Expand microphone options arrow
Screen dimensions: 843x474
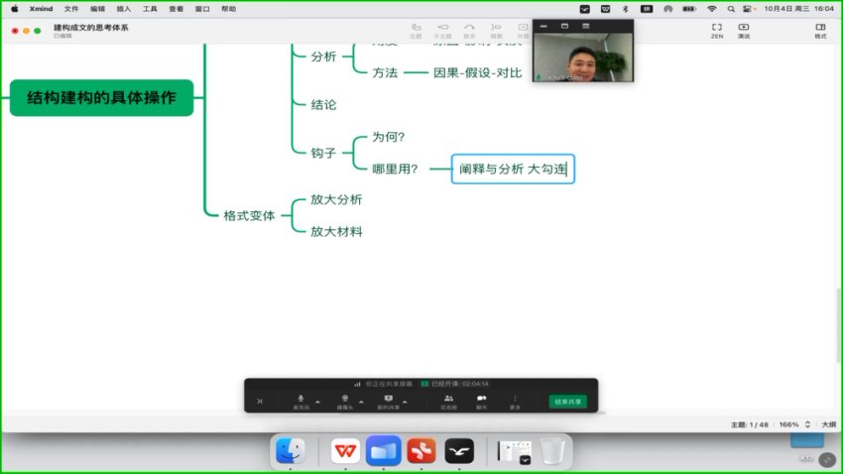317,402
